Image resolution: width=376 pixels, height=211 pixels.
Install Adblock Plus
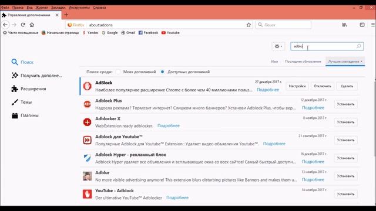pyautogui.click(x=345, y=104)
